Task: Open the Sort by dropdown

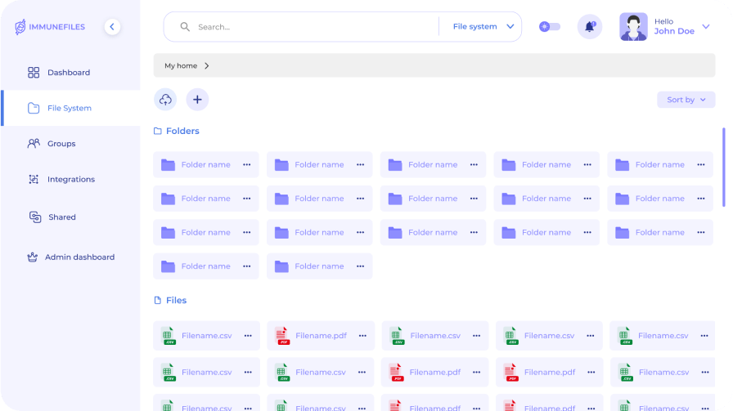Action: tap(686, 100)
